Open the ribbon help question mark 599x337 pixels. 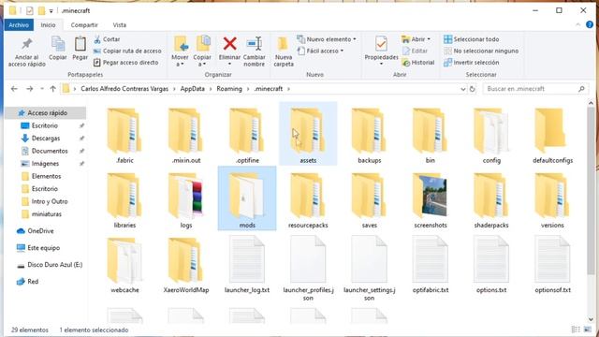590,25
